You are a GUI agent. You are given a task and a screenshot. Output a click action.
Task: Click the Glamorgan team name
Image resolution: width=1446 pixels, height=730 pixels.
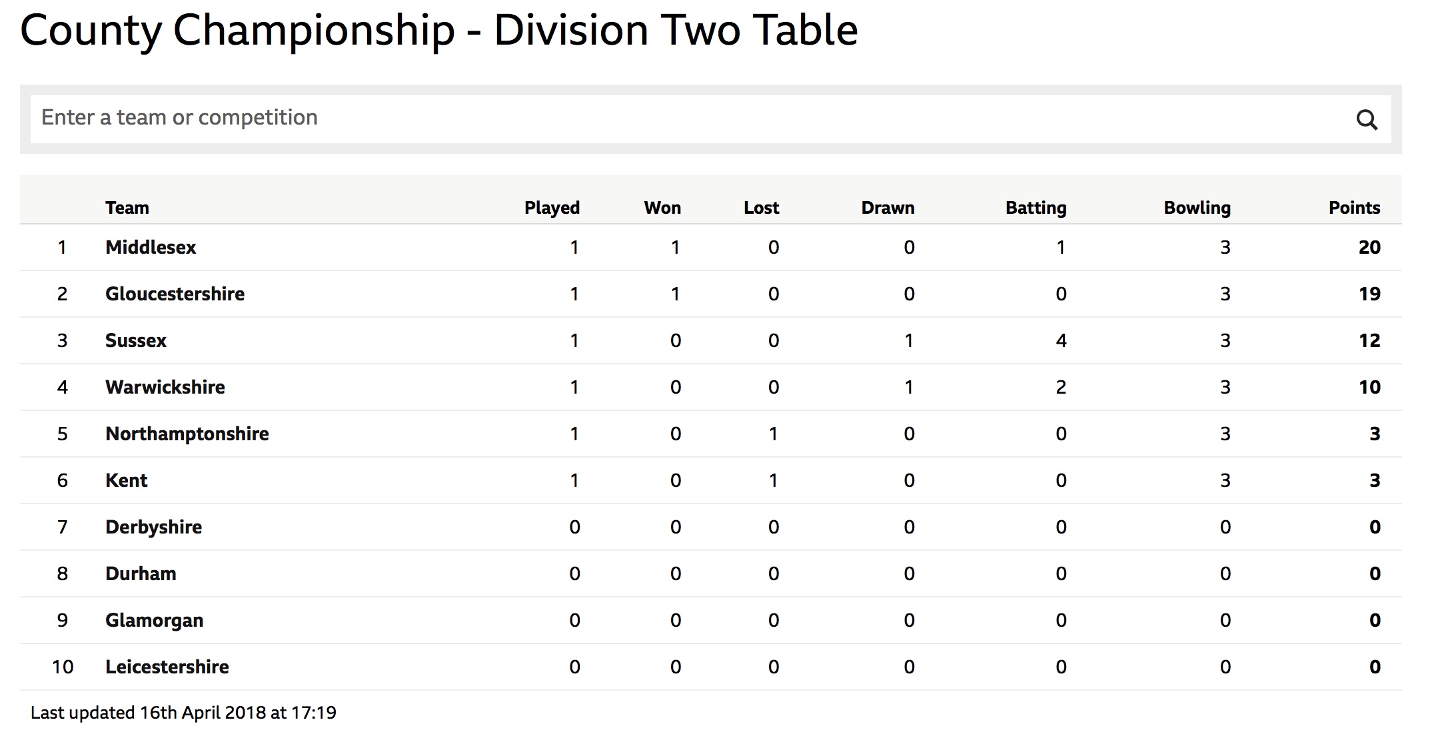(x=155, y=620)
